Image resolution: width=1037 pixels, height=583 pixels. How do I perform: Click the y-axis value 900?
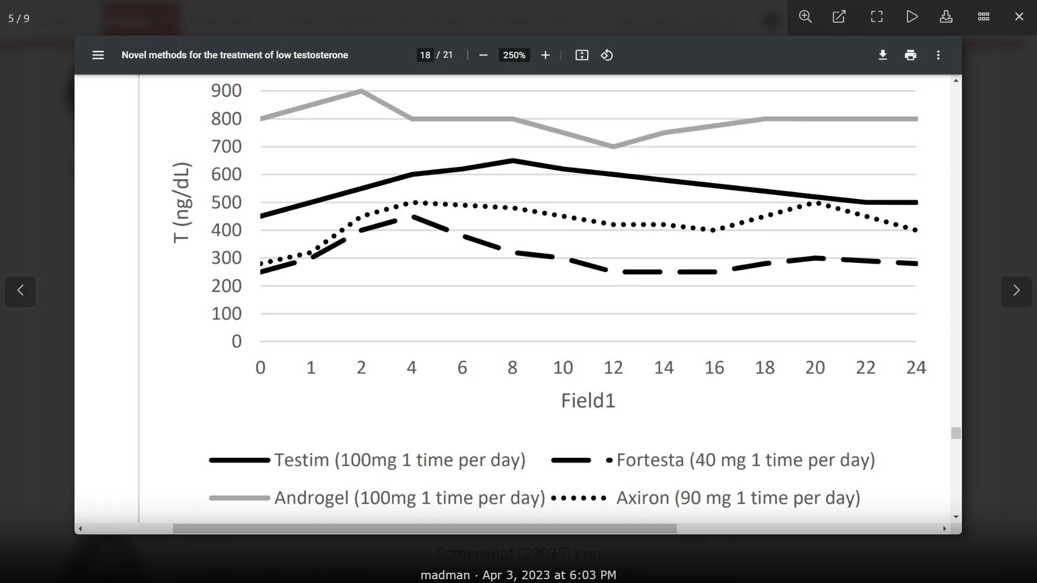pyautogui.click(x=226, y=91)
